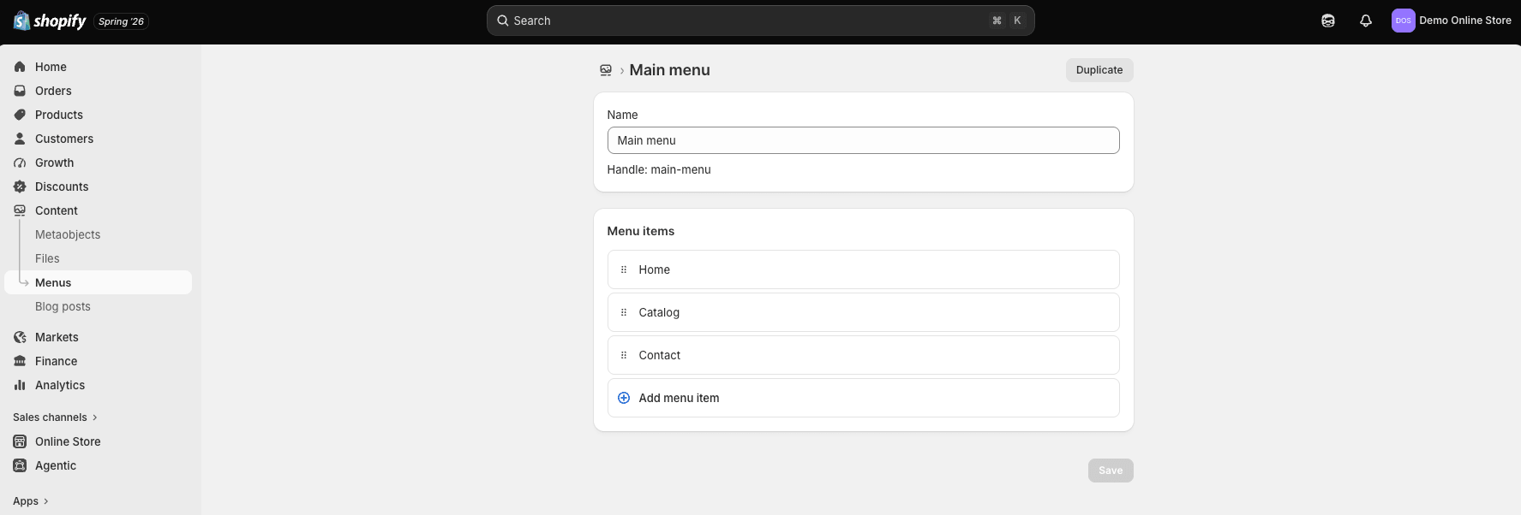
Task: Click the Save button
Action: click(1111, 471)
